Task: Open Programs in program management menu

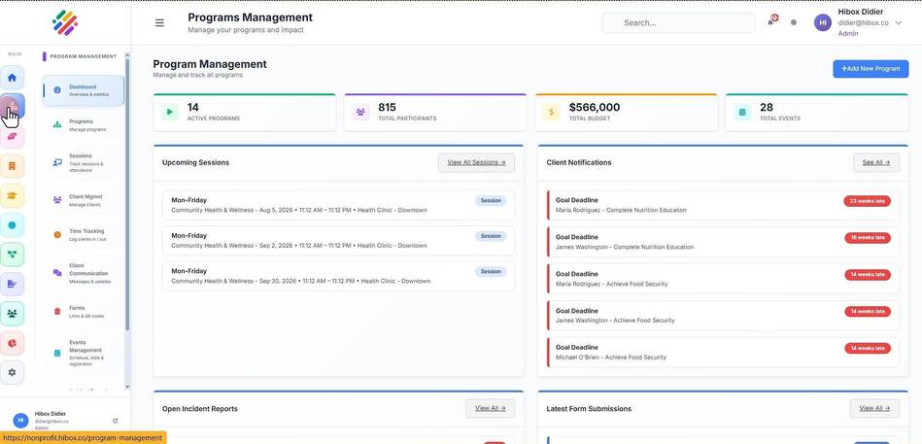Action: click(x=84, y=124)
